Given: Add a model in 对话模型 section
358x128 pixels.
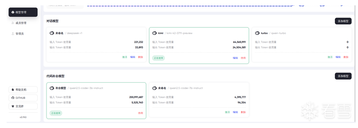Looking at the screenshot, I should [343, 21].
